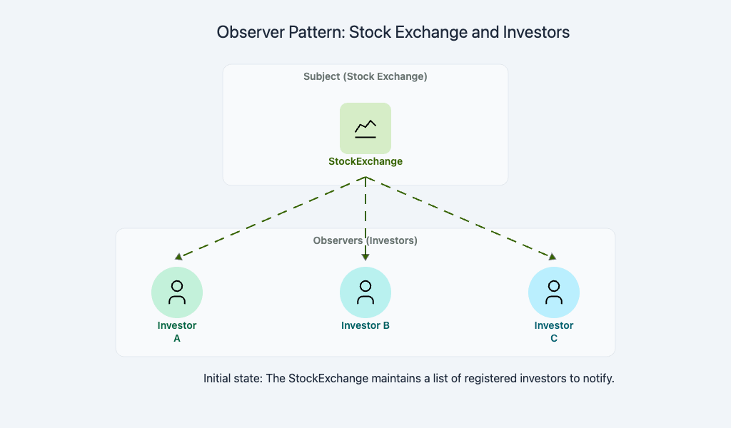
Task: Click the dashed line leading toward Investor A
Action: click(x=272, y=217)
